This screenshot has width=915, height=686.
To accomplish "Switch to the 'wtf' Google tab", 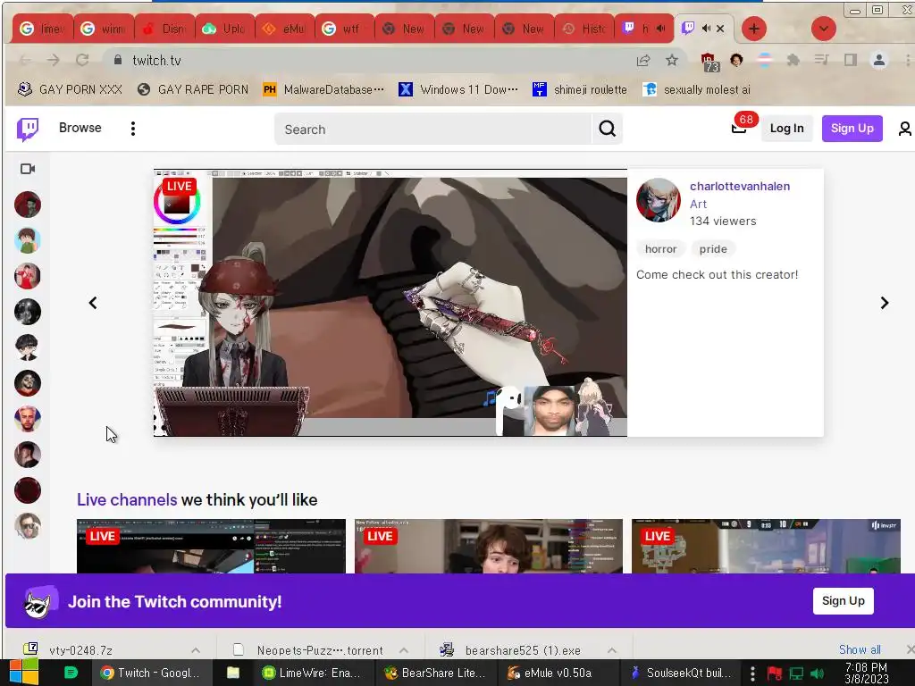I will pyautogui.click(x=344, y=29).
